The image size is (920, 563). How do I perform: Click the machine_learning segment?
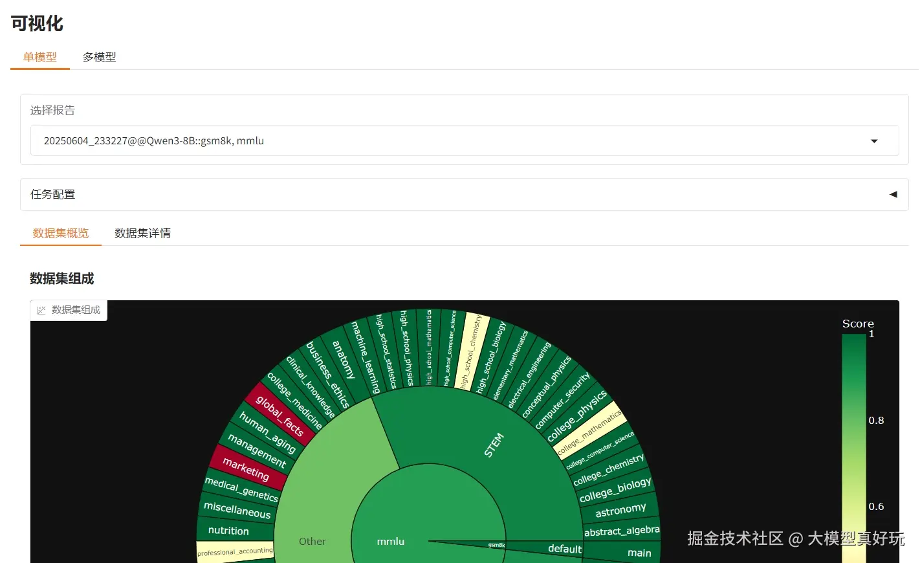(366, 357)
